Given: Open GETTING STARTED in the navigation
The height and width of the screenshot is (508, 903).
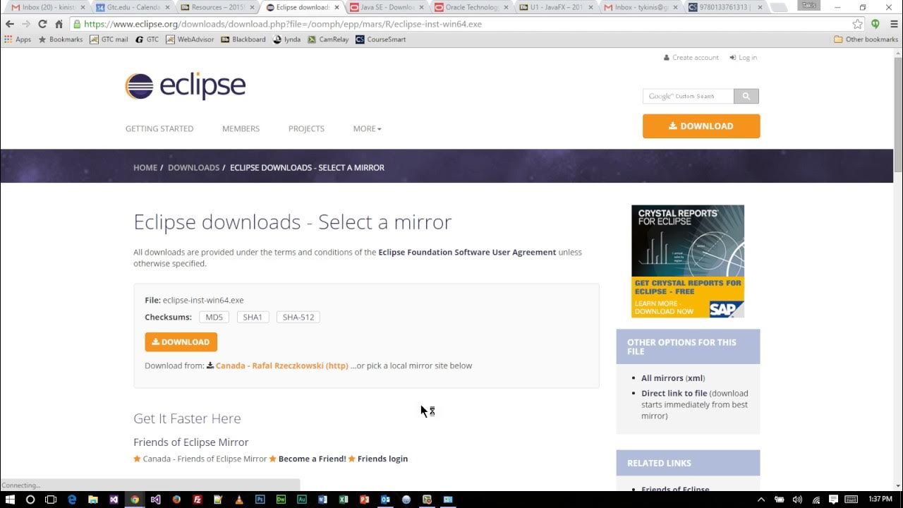Looking at the screenshot, I should [159, 128].
